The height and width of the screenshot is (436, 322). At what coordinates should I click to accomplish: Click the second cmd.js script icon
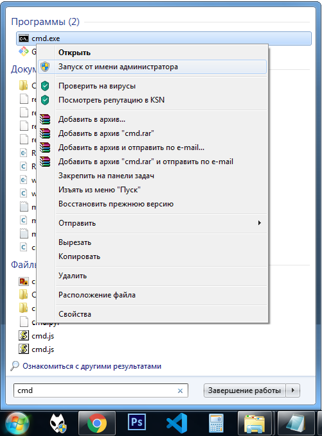[24, 349]
